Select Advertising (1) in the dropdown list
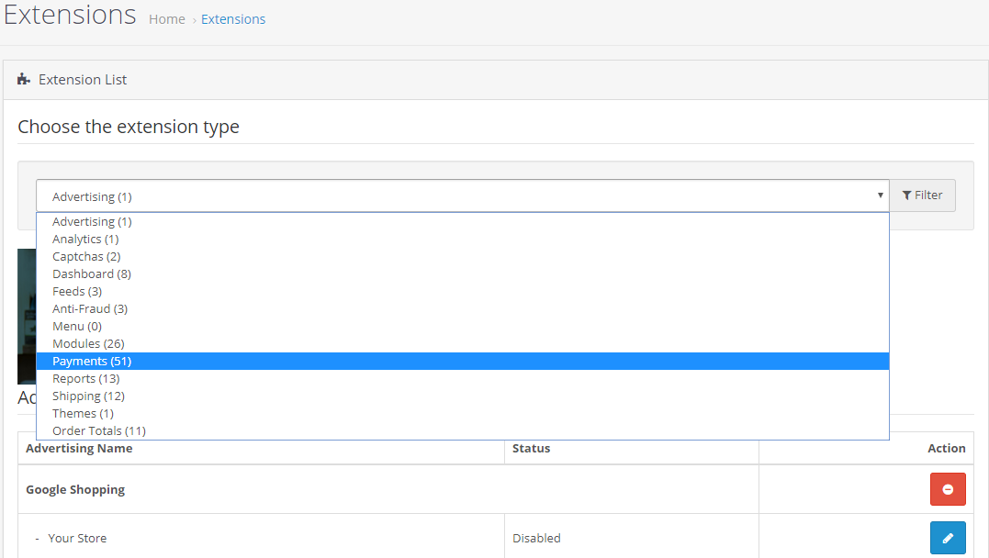Image resolution: width=989 pixels, height=558 pixels. (x=462, y=222)
